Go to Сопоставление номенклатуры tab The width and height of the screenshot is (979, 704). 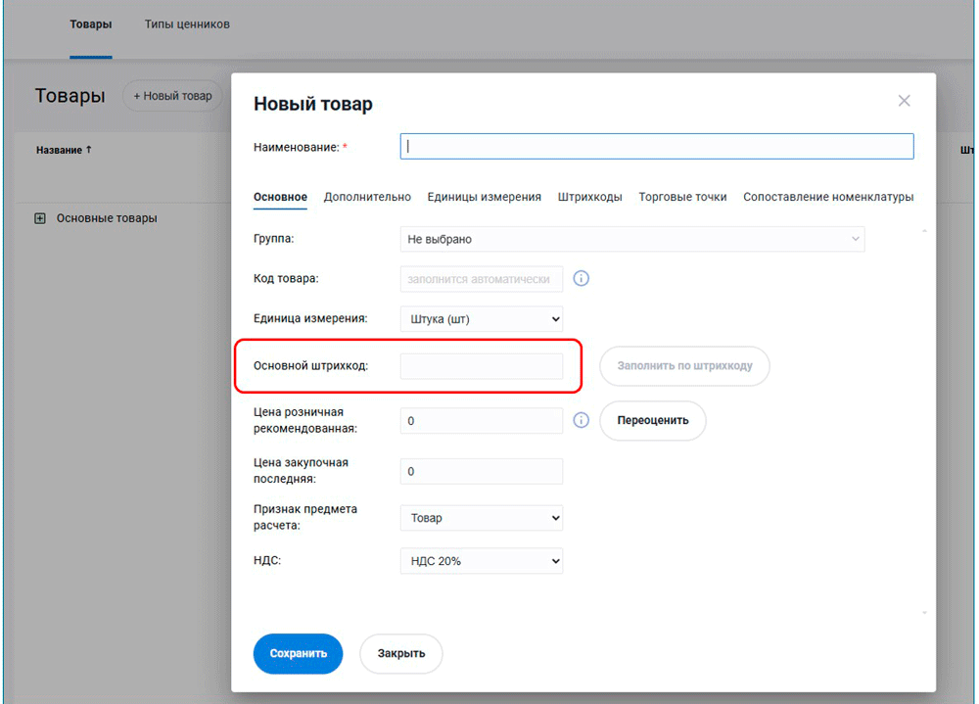click(x=827, y=197)
